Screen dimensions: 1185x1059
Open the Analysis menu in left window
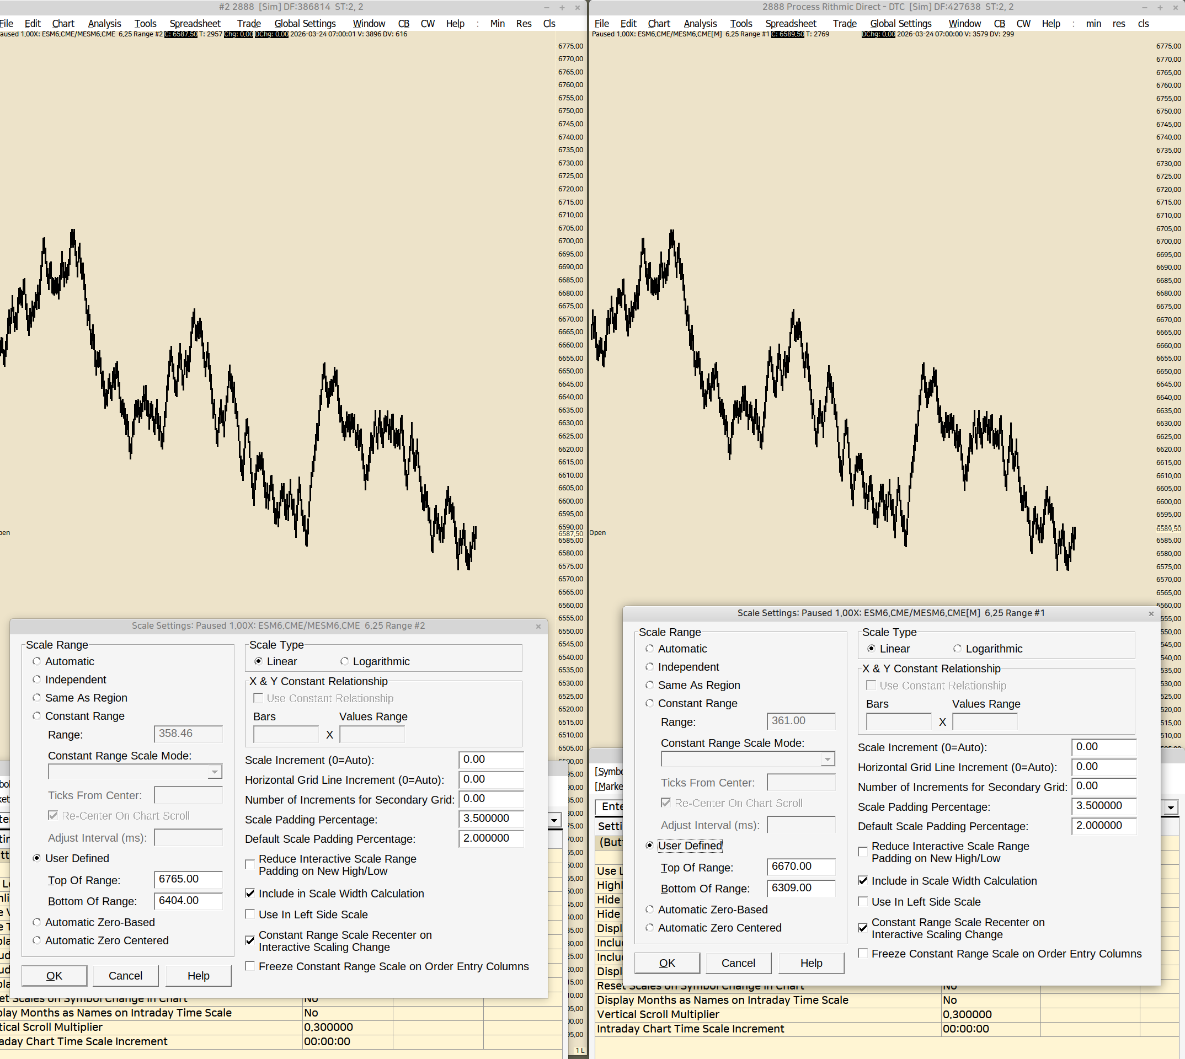(x=104, y=23)
